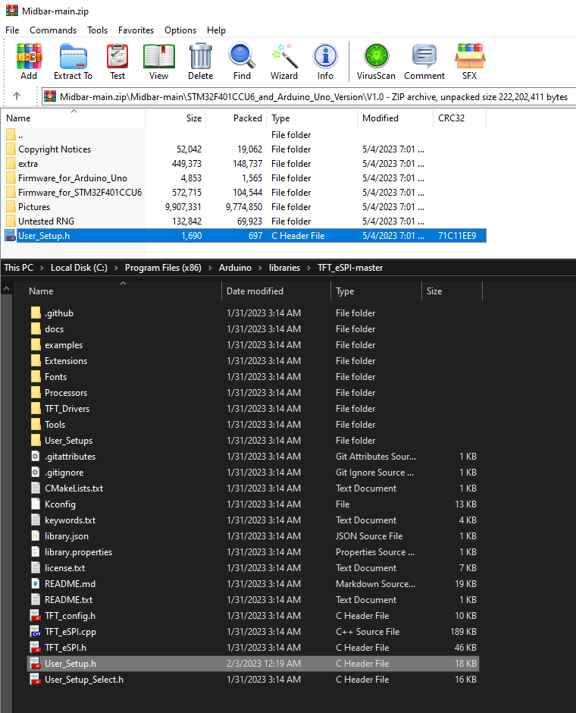The height and width of the screenshot is (713, 576).
Task: Launch the Wizard wand tool
Action: (284, 56)
